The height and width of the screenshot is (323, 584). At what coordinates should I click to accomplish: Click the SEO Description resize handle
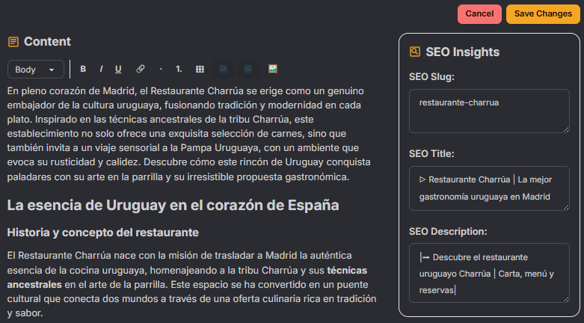(x=566, y=299)
